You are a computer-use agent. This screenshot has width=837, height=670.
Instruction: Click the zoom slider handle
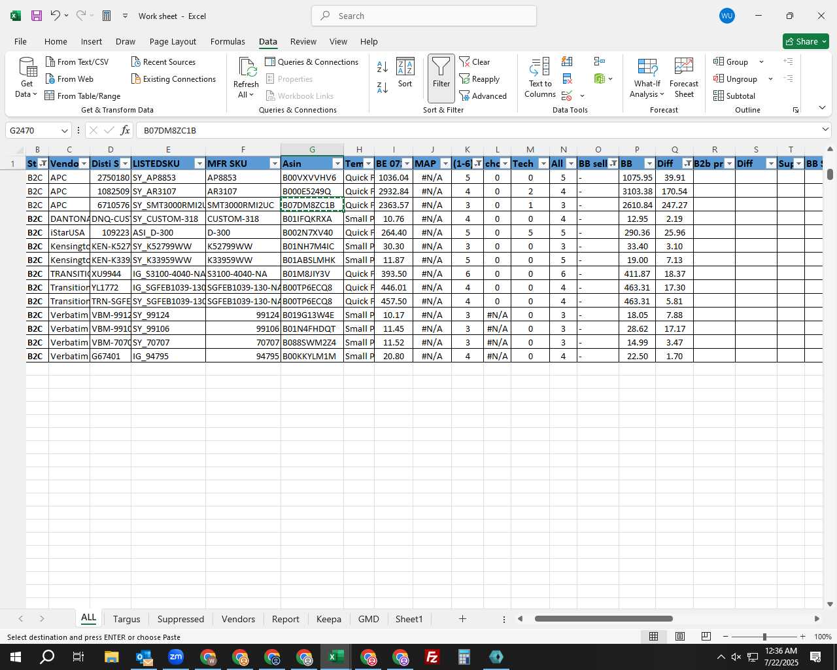(764, 637)
